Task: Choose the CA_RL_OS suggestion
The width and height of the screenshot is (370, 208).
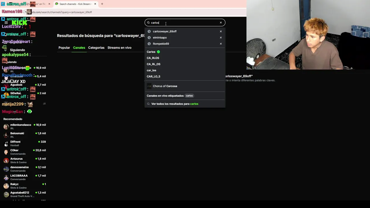Action: tap(185, 64)
